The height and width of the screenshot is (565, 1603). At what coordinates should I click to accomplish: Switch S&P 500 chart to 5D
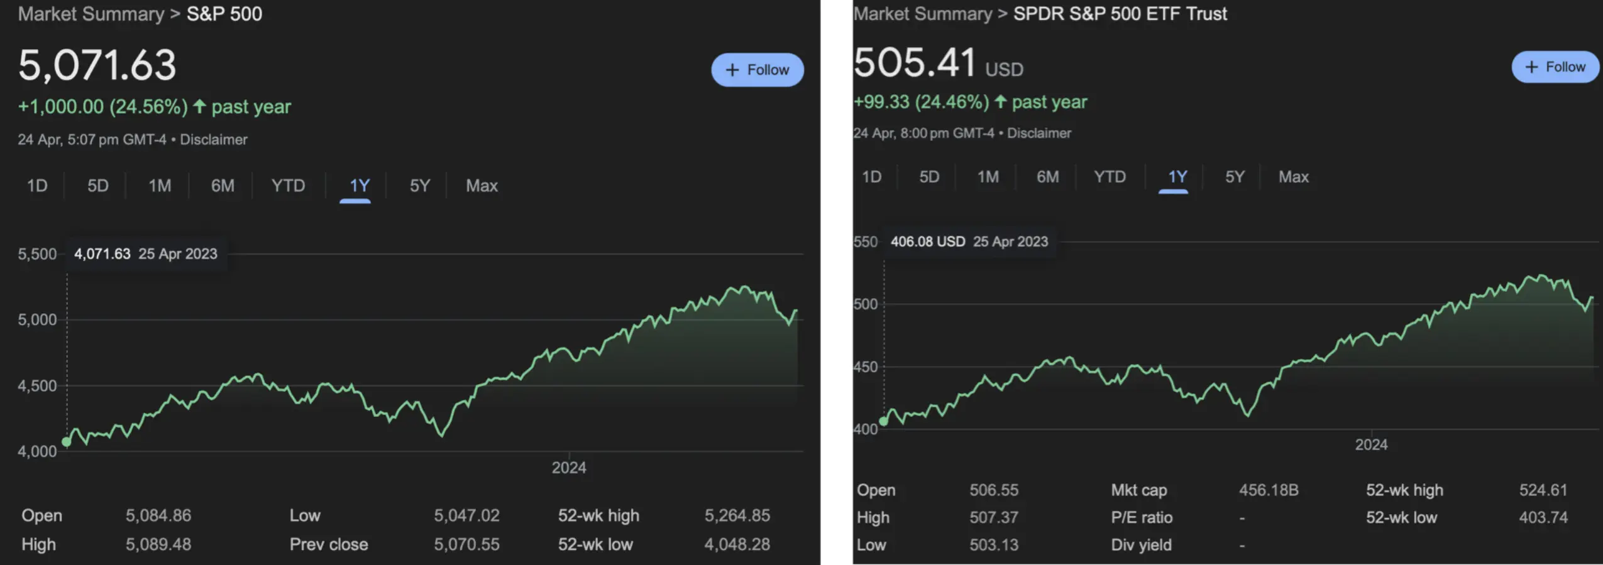[x=97, y=186]
